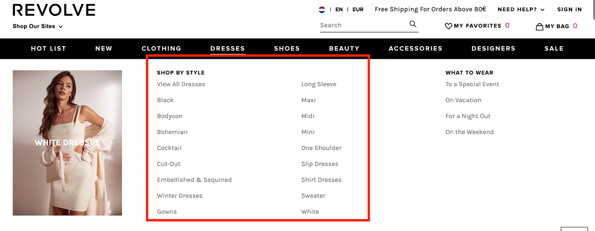Open the Dresses menu tab
This screenshot has width=595, height=231.
click(x=228, y=48)
